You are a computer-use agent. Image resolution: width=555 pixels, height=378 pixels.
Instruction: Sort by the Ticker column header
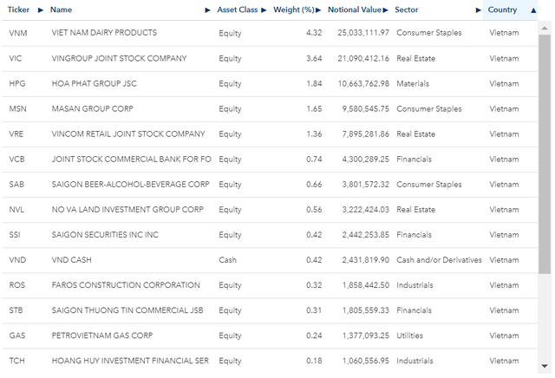coord(18,10)
